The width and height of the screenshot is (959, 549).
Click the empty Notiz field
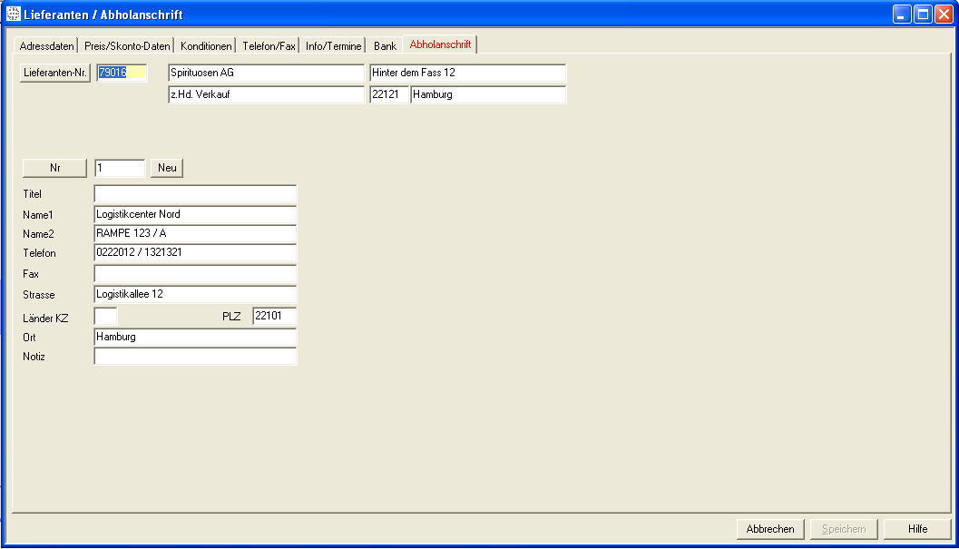pyautogui.click(x=195, y=357)
